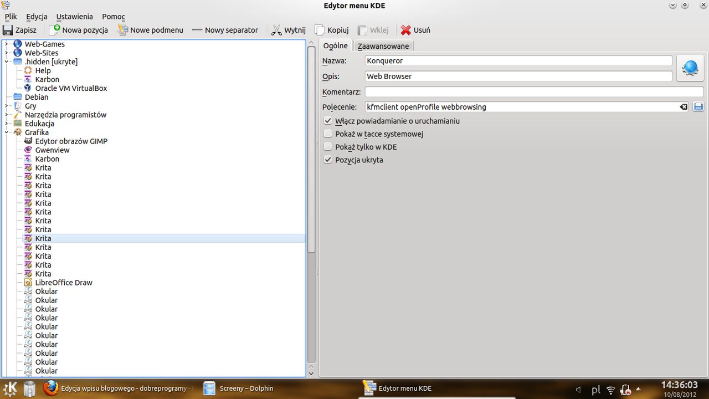
Task: Open the Wi-Fi network tray icon
Action: 611,390
